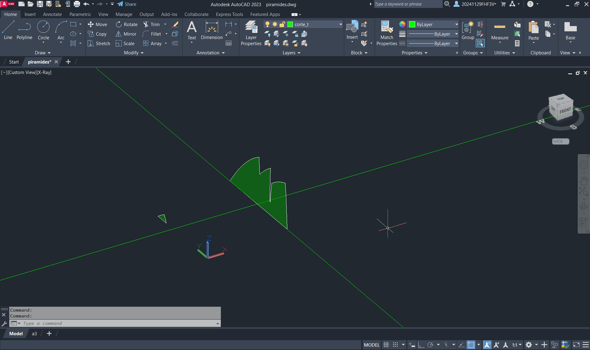The height and width of the screenshot is (350, 590).
Task: Click the WCS coordinate system button
Action: click(x=560, y=142)
